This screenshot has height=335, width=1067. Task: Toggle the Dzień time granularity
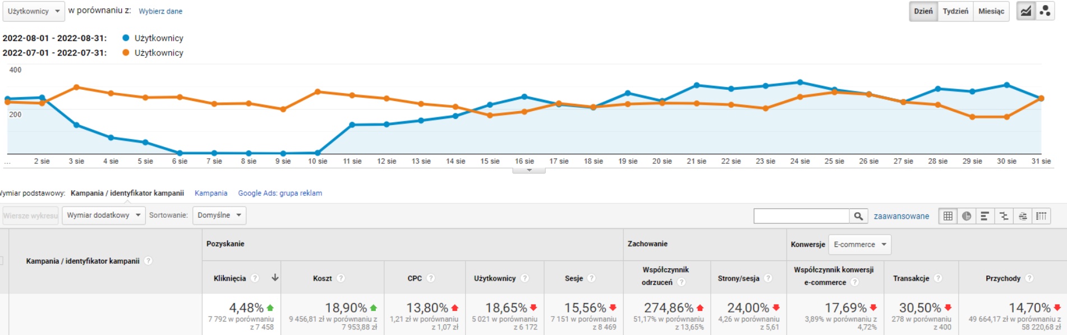(923, 11)
